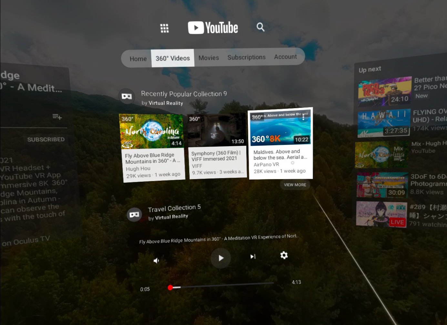Open the apps grid icon
447x325 pixels.
[164, 28]
